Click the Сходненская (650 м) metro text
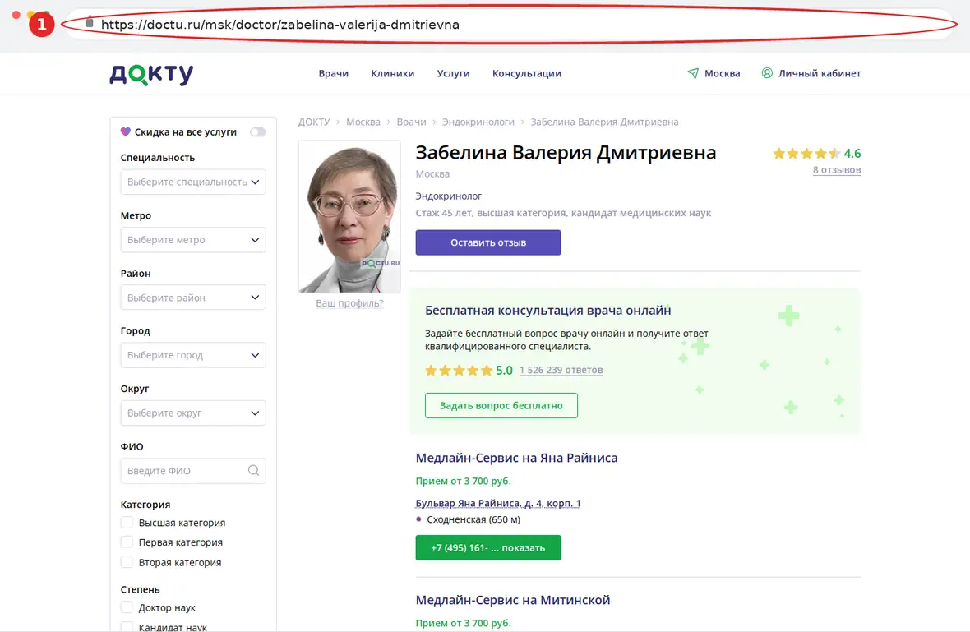Image resolution: width=970 pixels, height=632 pixels. [473, 519]
